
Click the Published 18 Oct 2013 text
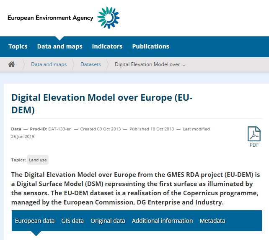coord(152,129)
